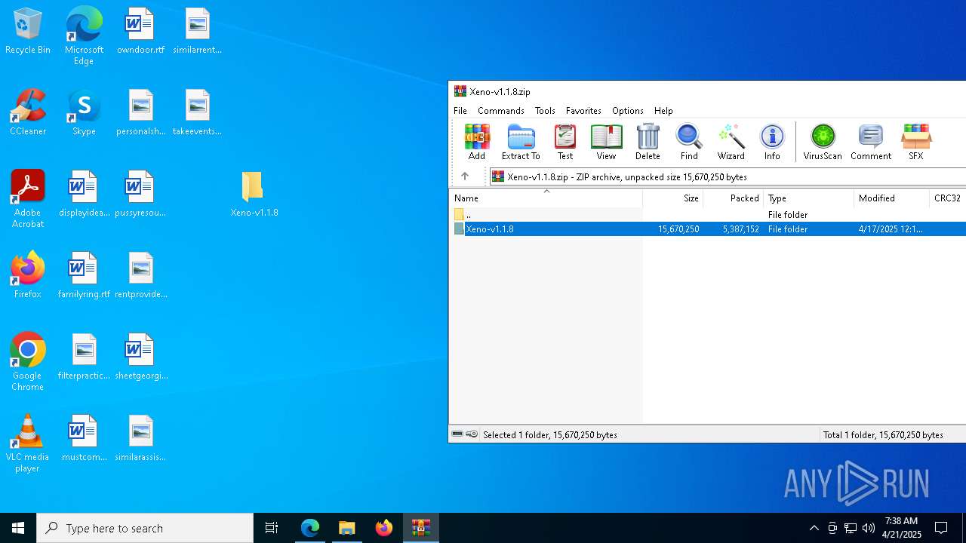
Task: Click the Delete trash icon in WinRAR
Action: point(648,142)
